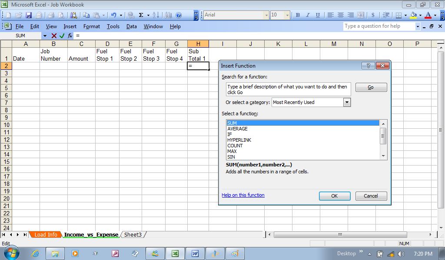Click the yellow Fill Color bucket
The height and width of the screenshot is (260, 445).
click(413, 15)
